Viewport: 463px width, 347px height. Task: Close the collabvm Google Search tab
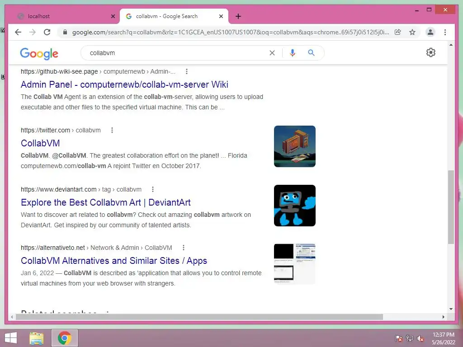[x=221, y=16]
